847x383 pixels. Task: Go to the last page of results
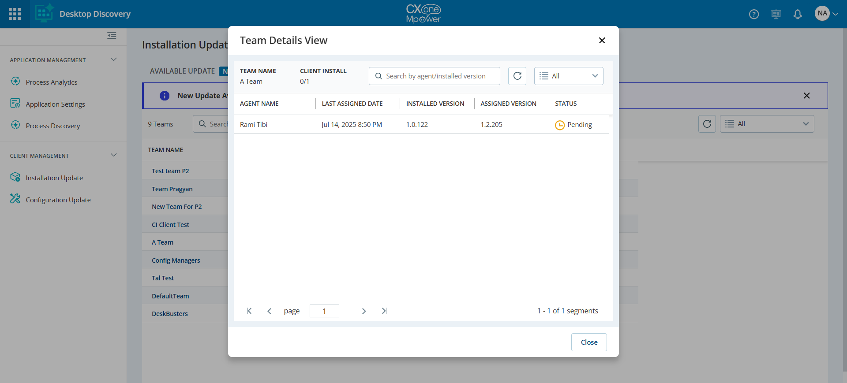click(384, 311)
